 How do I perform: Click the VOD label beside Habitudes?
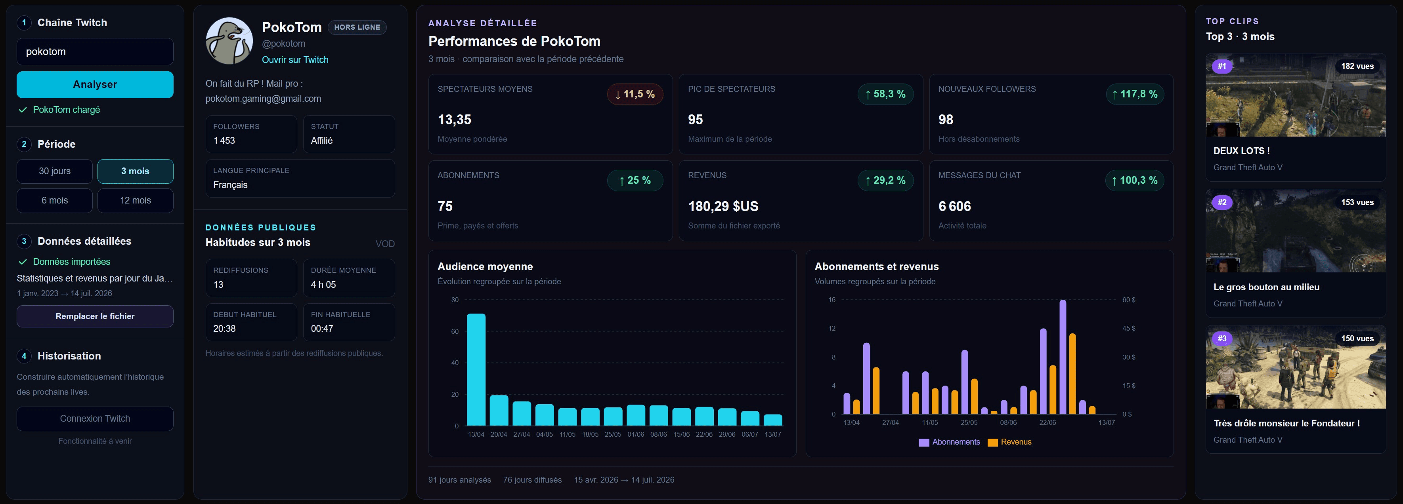pos(385,244)
